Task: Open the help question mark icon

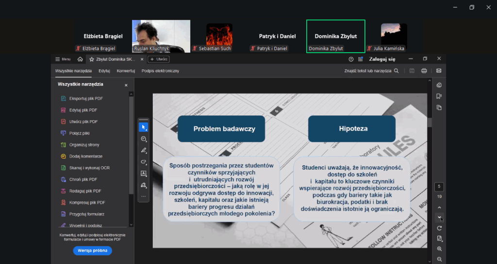Action: pyautogui.click(x=351, y=59)
